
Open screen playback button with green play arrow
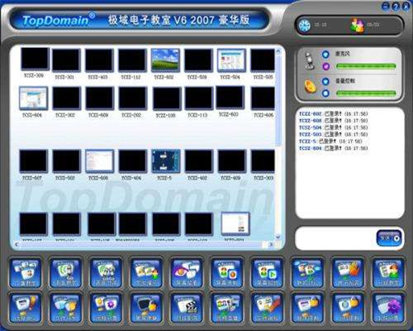(267, 273)
